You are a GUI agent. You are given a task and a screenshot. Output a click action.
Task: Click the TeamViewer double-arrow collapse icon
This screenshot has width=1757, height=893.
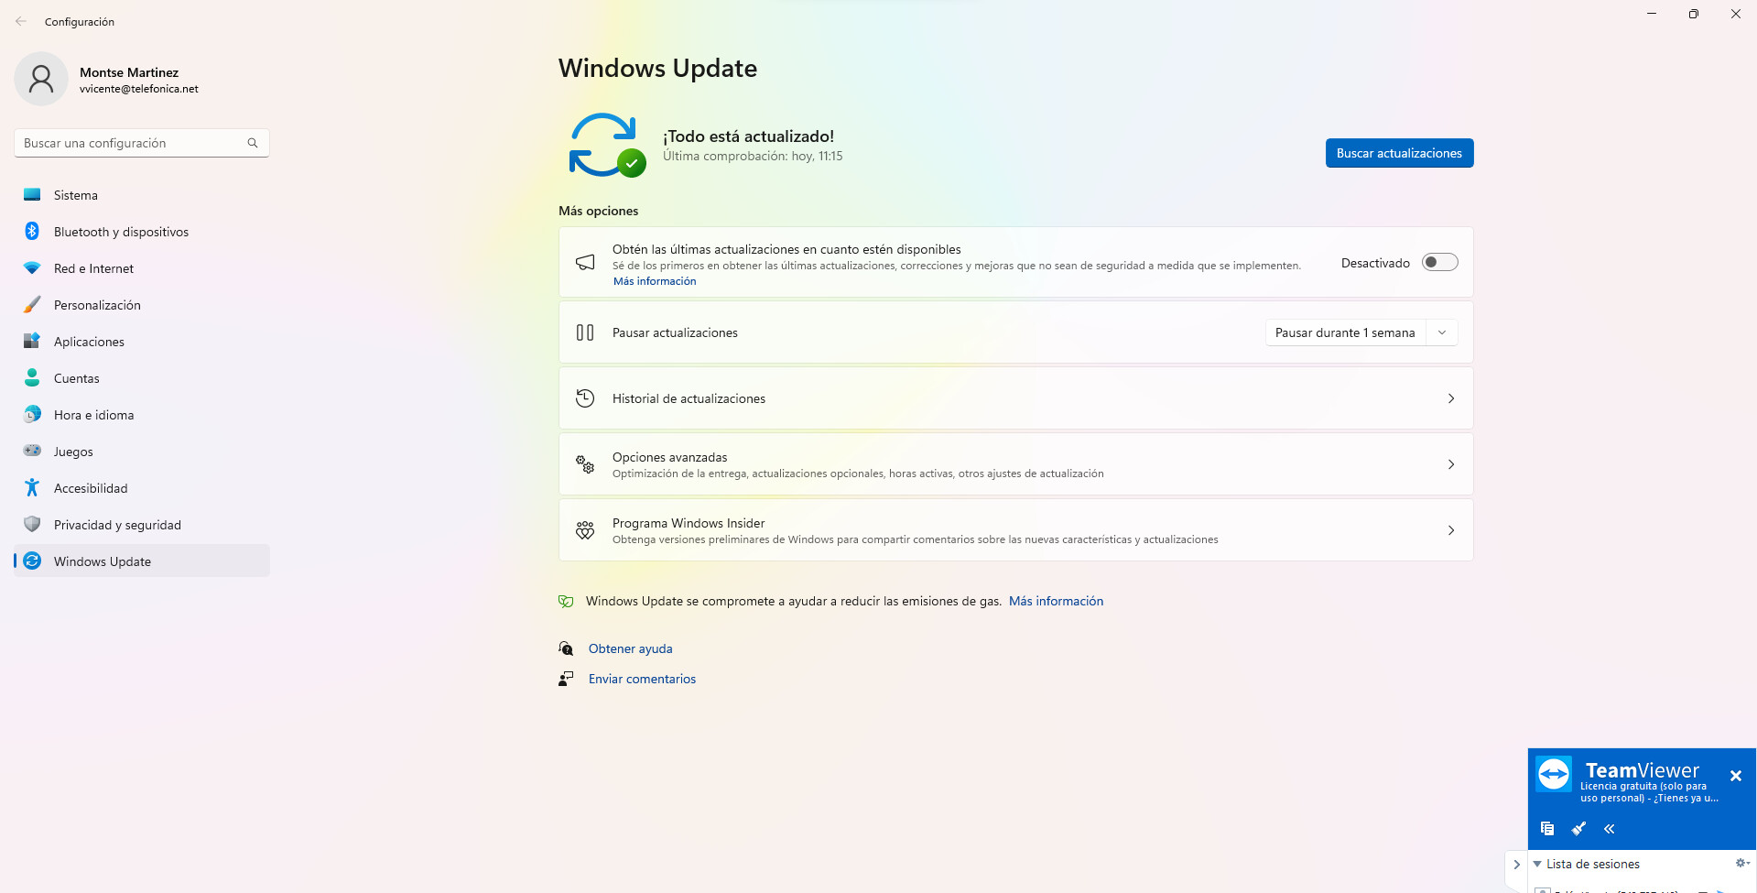1610,829
